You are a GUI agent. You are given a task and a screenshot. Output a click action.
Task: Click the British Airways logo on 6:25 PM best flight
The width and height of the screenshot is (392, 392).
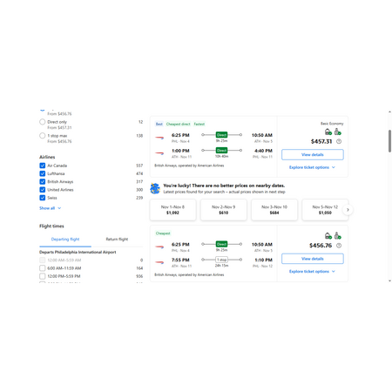(159, 138)
